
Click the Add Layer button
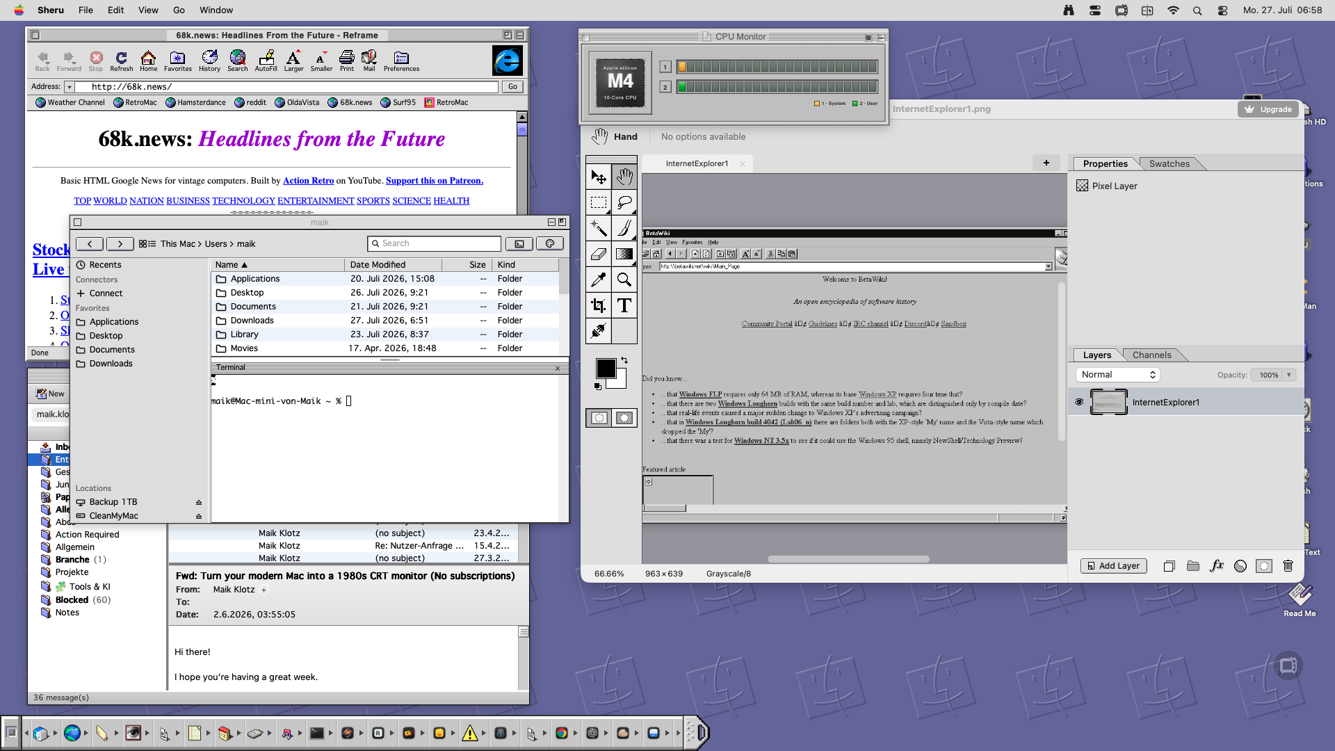[1113, 566]
